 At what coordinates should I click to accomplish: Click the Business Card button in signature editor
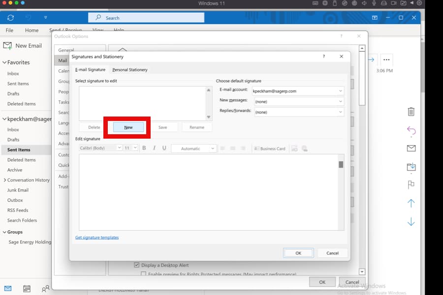[270, 148]
